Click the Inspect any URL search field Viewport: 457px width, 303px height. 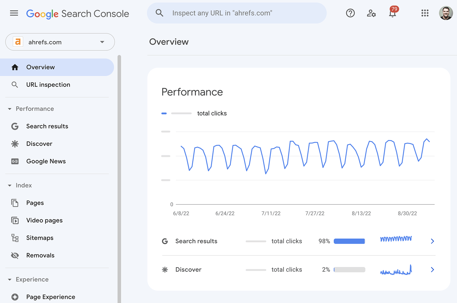tap(237, 13)
